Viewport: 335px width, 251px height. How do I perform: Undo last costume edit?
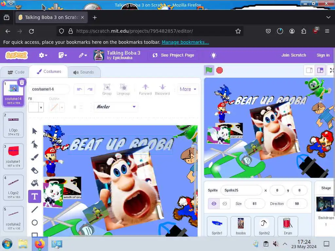[79, 89]
